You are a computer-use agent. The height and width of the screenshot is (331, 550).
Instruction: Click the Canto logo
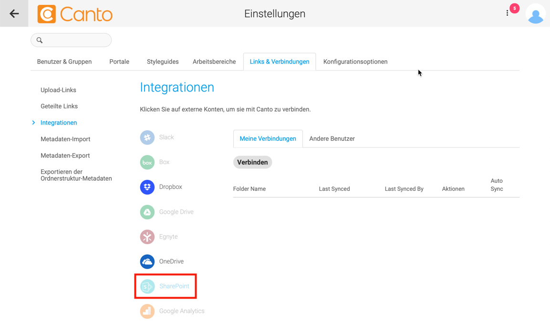(75, 14)
